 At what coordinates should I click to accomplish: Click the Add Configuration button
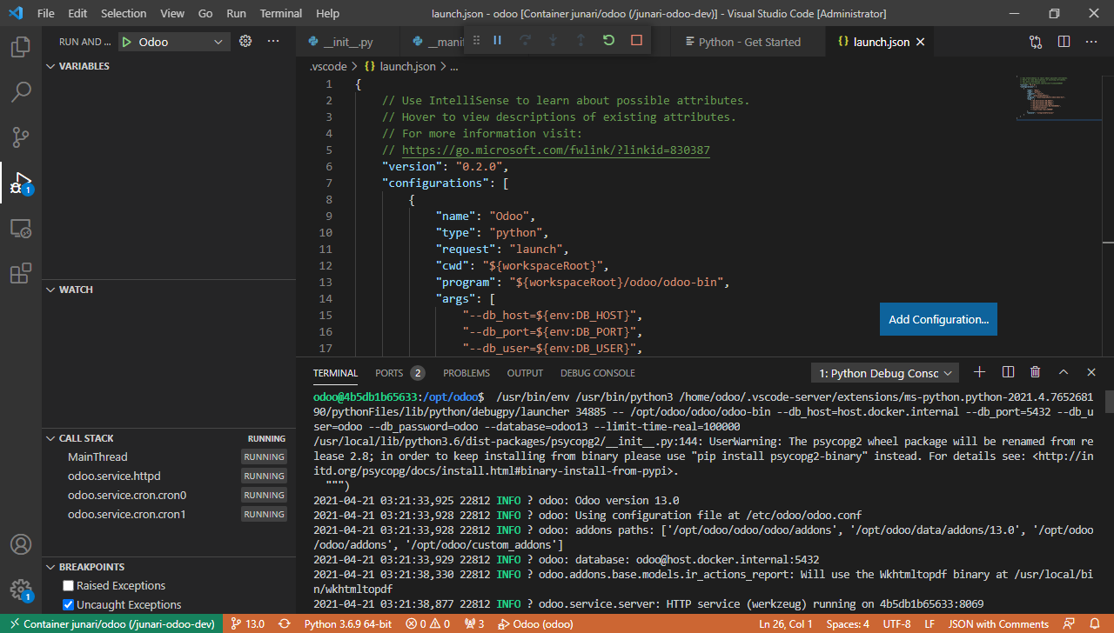(x=938, y=319)
